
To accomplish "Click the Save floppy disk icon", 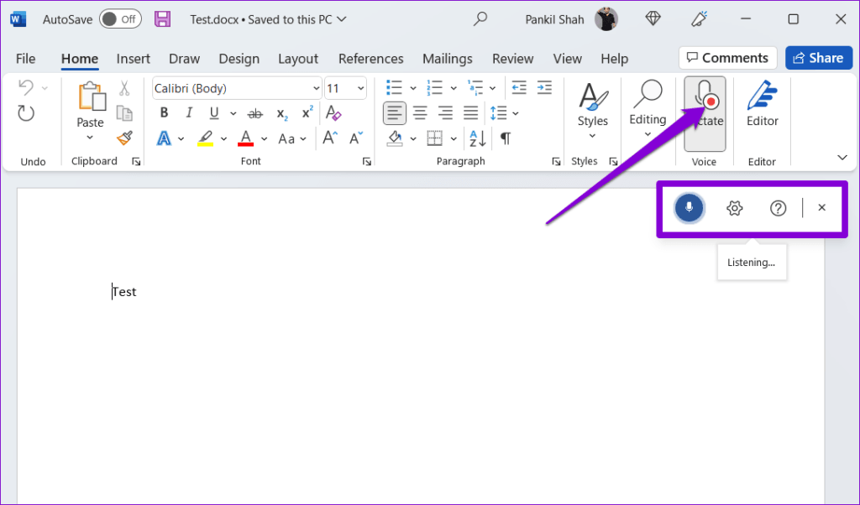I will point(162,19).
